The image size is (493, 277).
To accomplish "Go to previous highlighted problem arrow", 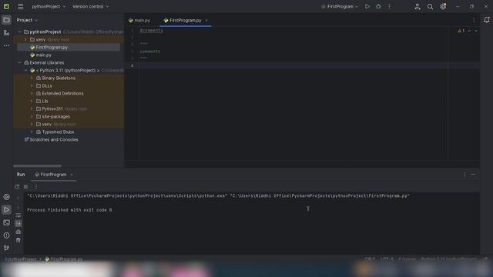I will coord(469,31).
